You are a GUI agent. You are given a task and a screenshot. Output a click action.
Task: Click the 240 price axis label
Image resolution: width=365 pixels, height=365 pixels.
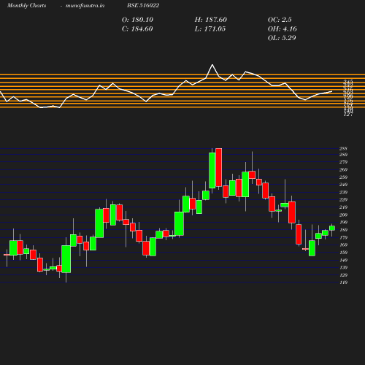pyautogui.click(x=343, y=185)
